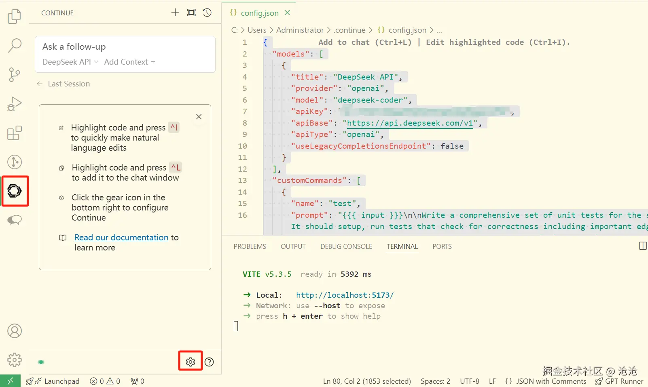Viewport: 648px width, 387px height.
Task: Open the breadcrumb ellipsis symbol picker
Action: (x=439, y=30)
